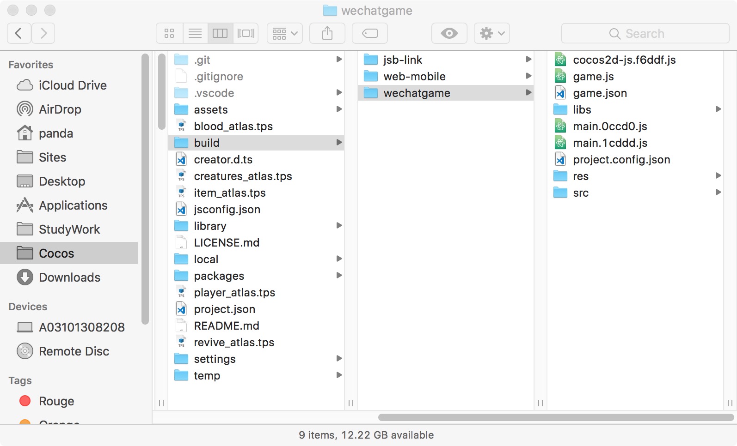Click the Share toolbar button
The image size is (737, 446).
click(327, 33)
